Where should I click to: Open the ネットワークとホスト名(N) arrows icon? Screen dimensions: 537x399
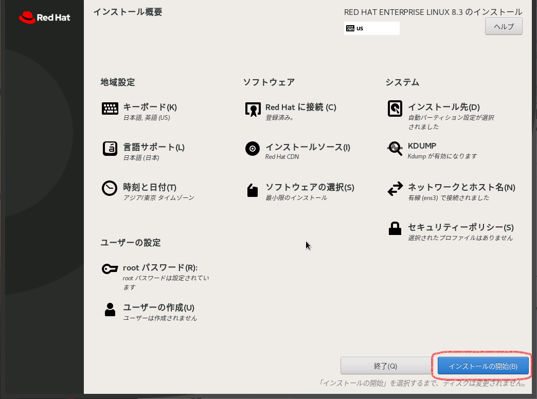(395, 189)
